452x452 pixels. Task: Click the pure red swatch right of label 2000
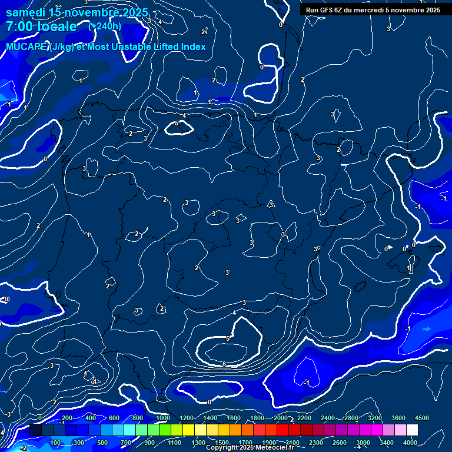tap(282, 430)
